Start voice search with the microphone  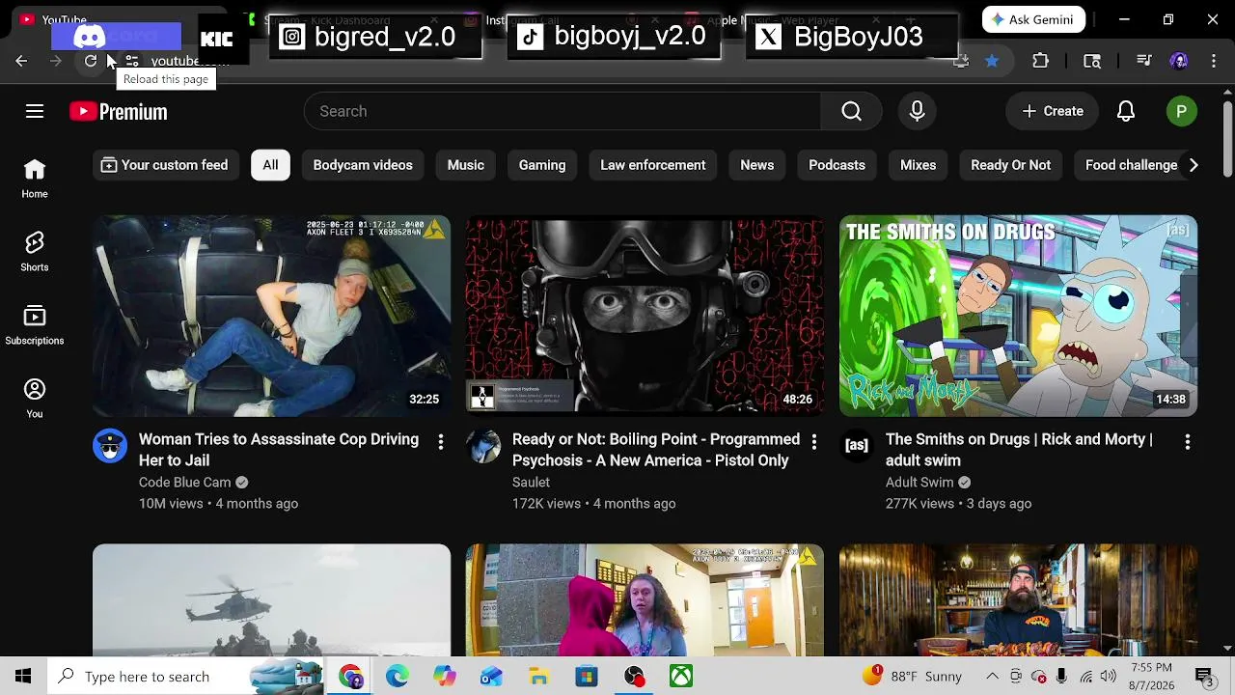tap(917, 111)
